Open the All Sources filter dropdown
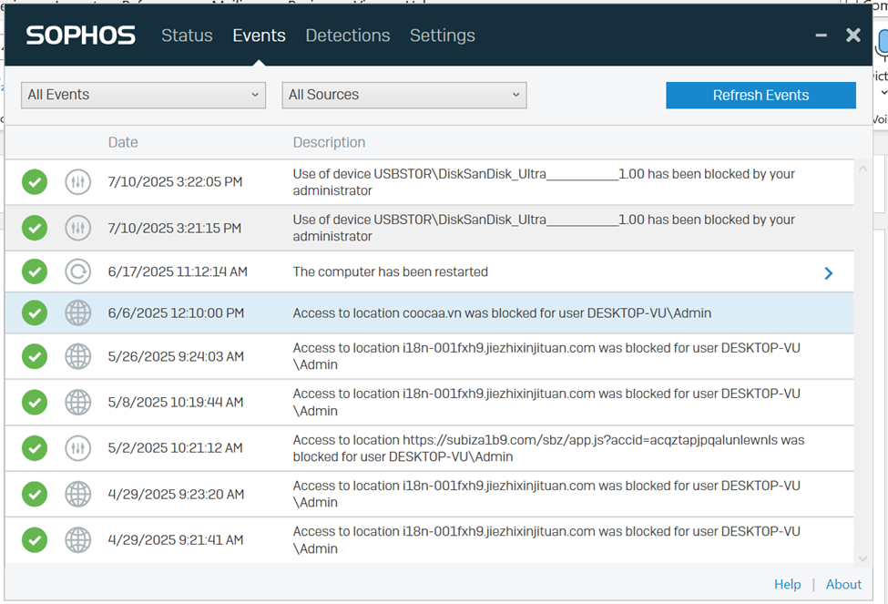 pos(403,95)
